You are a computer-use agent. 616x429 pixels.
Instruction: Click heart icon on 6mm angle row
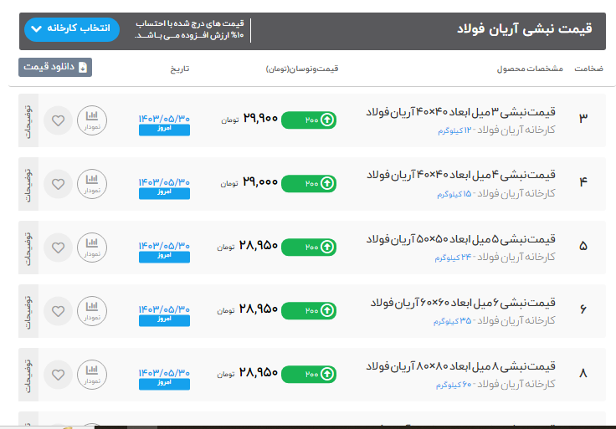[58, 311]
